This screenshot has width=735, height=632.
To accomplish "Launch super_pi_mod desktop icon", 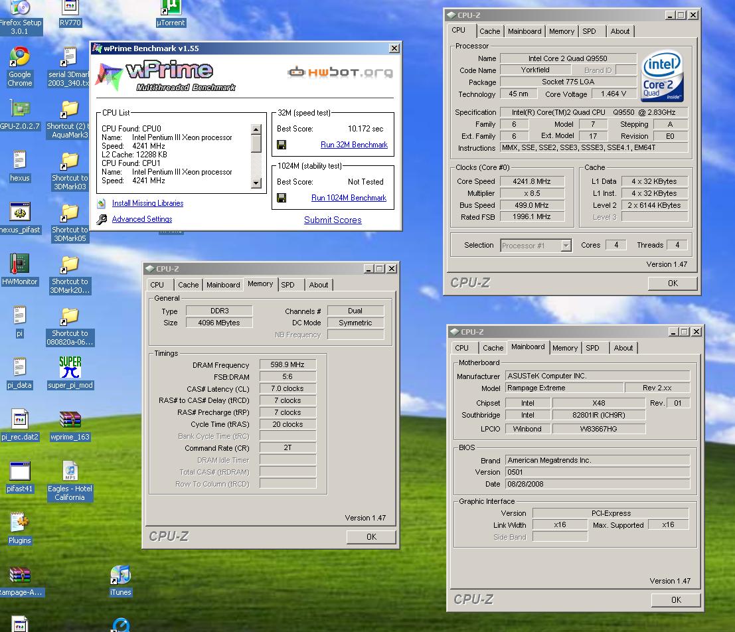I will pos(70,367).
